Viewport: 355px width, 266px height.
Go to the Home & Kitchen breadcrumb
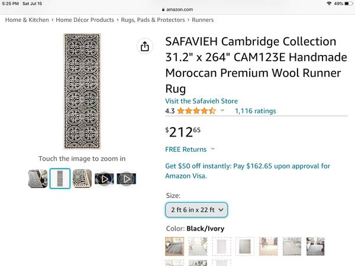[27, 20]
